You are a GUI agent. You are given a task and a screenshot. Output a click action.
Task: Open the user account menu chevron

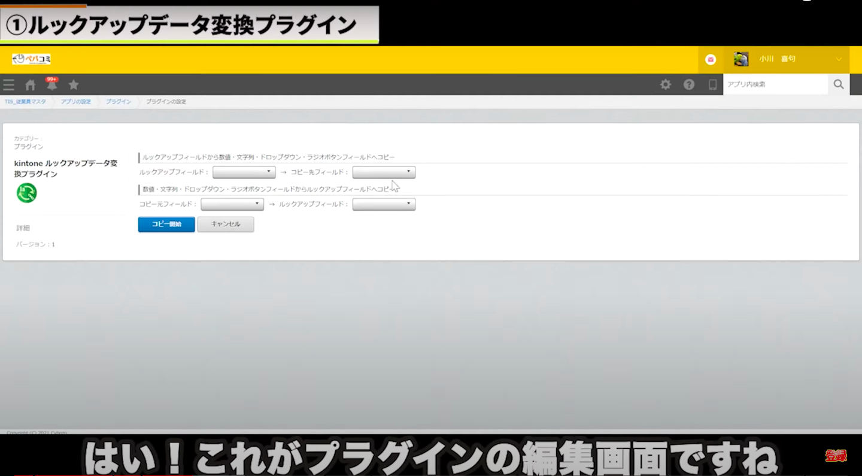click(839, 59)
